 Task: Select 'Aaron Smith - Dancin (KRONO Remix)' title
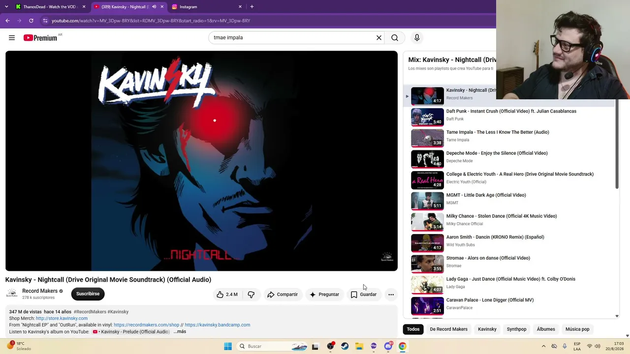tap(495, 237)
